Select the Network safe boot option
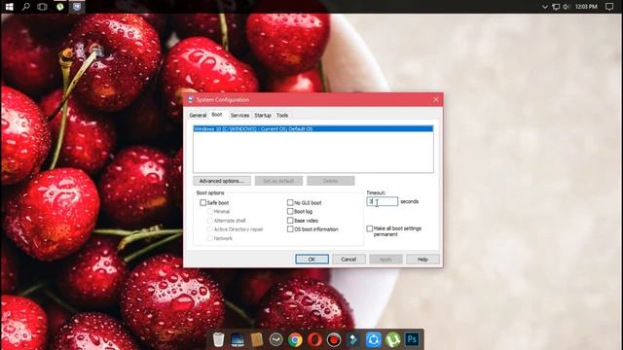Viewport: 623px width, 350px height. 210,238
